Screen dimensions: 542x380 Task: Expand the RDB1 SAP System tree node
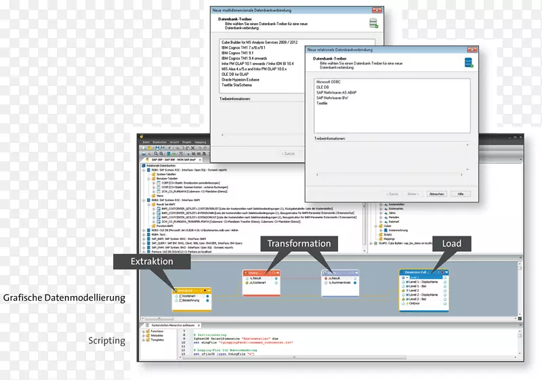[x=144, y=170]
